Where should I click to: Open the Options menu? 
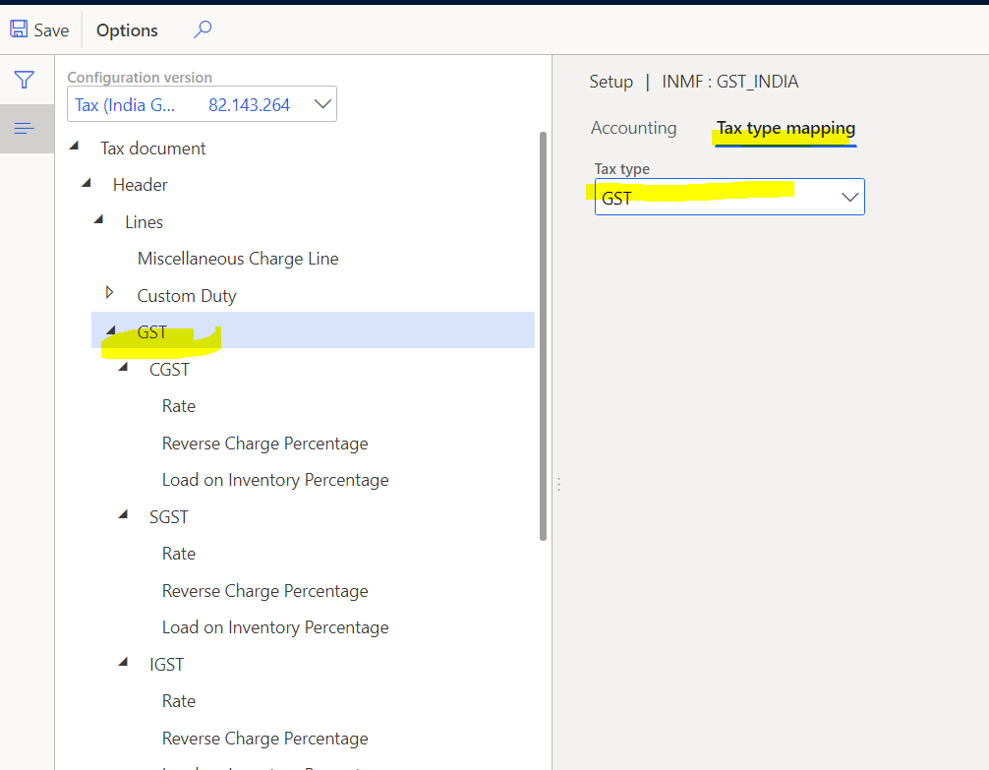pyautogui.click(x=126, y=30)
